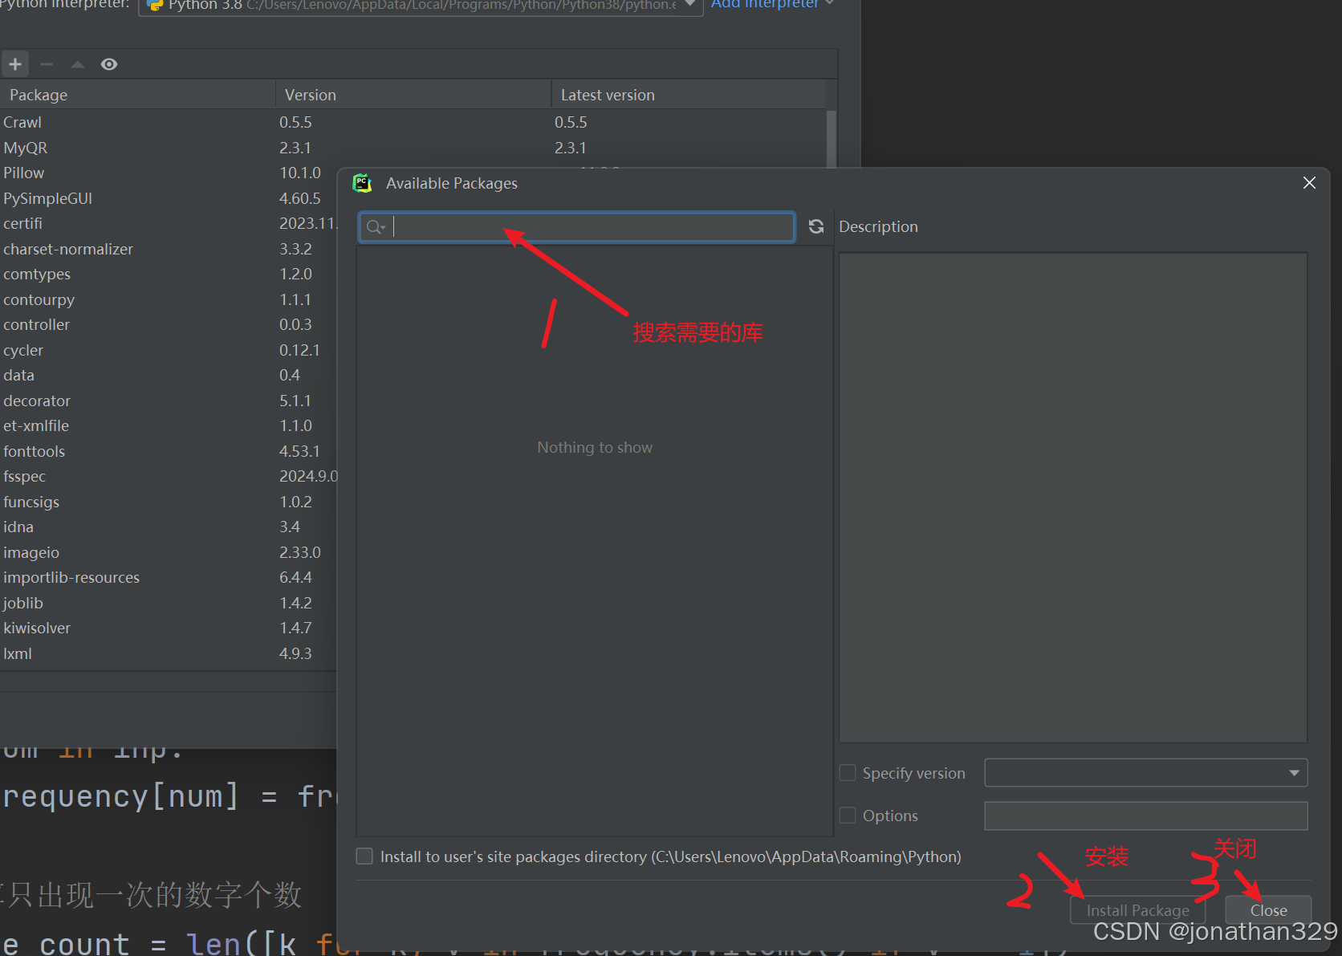Select the fsspec package row
Viewport: 1342px width, 956px height.
(169, 476)
